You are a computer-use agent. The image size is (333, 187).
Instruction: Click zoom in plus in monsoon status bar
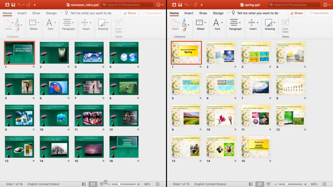tap(138, 184)
